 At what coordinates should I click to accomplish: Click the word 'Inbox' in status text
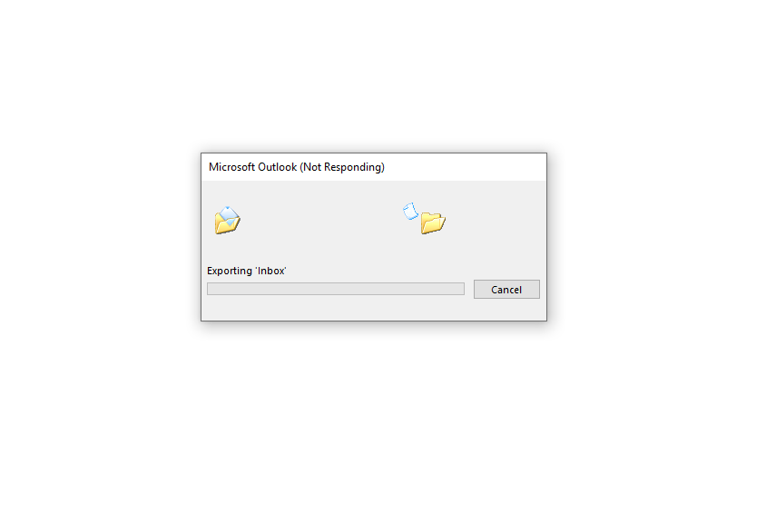coord(271,271)
